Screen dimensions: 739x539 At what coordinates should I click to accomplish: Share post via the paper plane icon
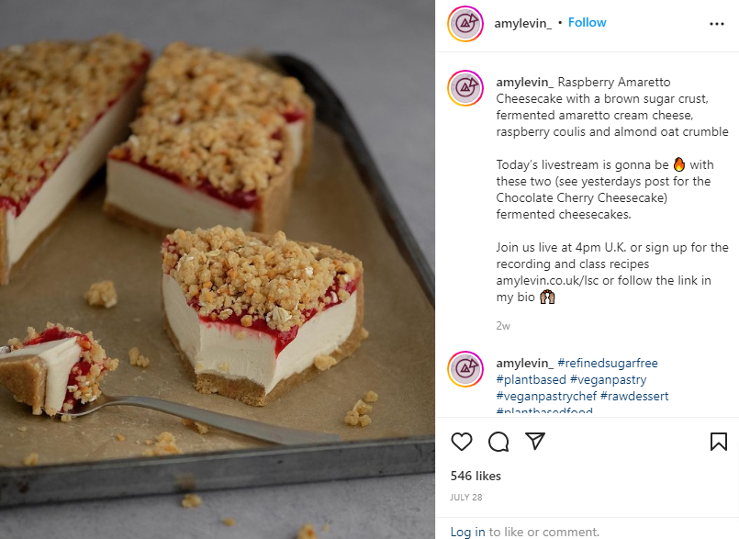pyautogui.click(x=535, y=442)
